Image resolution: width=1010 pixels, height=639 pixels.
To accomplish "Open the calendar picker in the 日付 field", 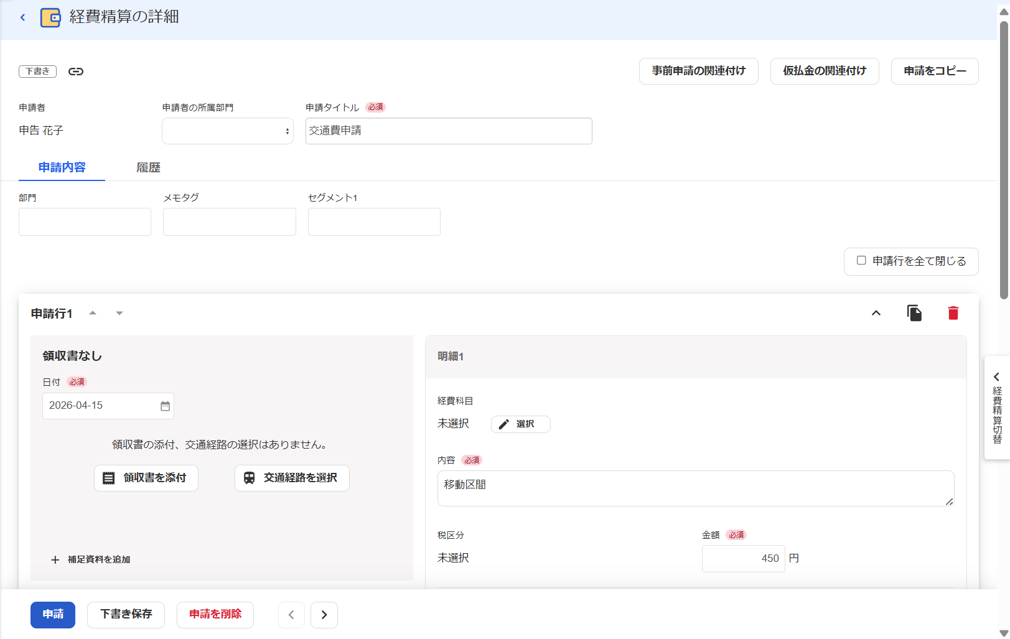I will [x=165, y=406].
